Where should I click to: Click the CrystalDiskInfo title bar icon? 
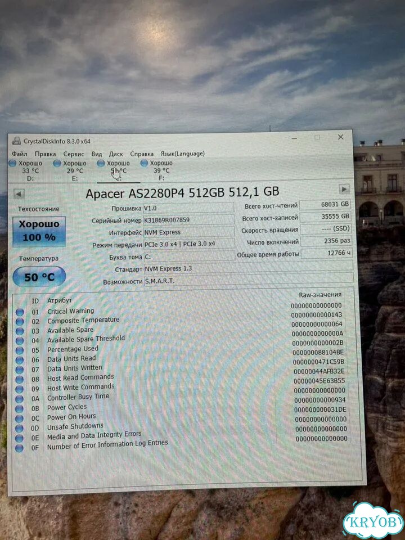(x=16, y=141)
